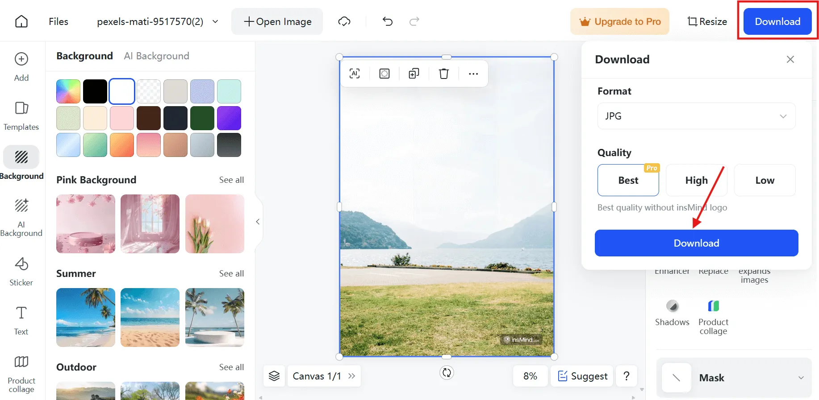Screen dimensions: 819x400
Task: Close the Download panel
Action: click(790, 59)
